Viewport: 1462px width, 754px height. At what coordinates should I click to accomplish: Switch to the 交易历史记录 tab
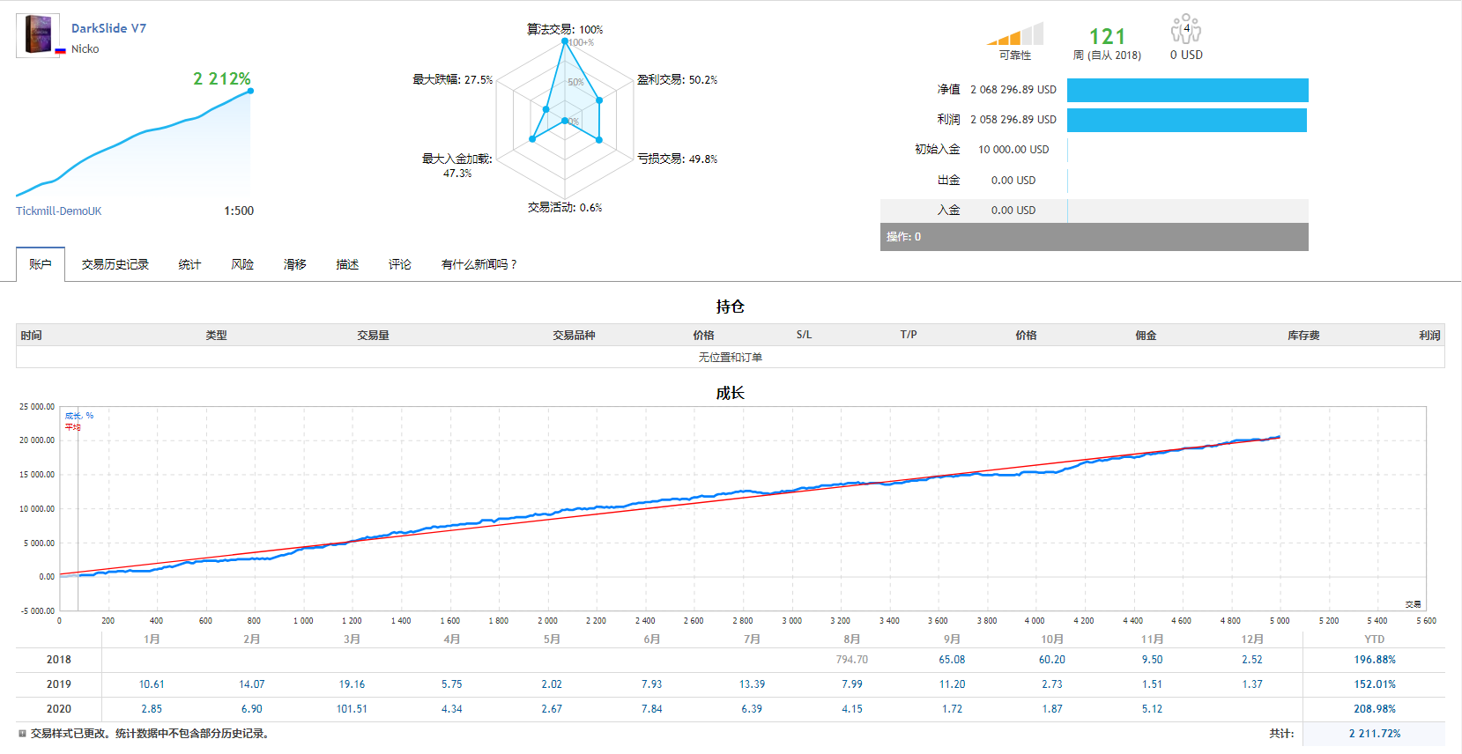115,264
